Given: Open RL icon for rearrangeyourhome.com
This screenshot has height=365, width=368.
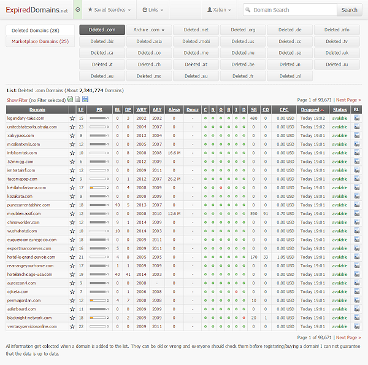Looking at the screenshot, I should pos(356,265).
